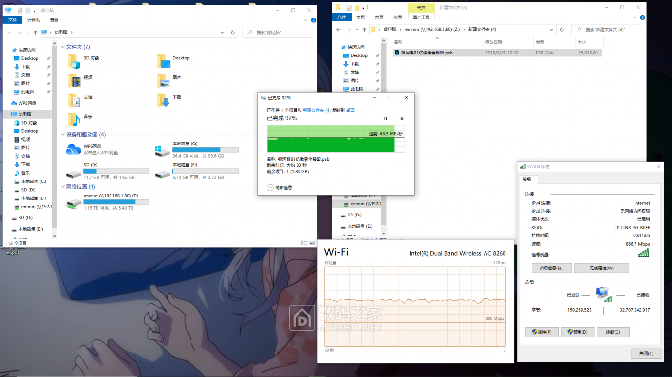Open quick access toolbar dropdown in 此电脑 title bar
This screenshot has width=672, height=377.
35,10
